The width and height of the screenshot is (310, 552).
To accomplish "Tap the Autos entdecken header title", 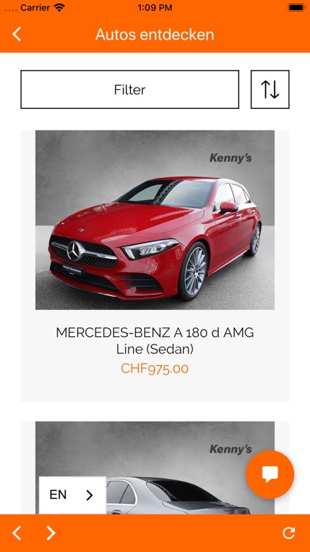I will (155, 35).
